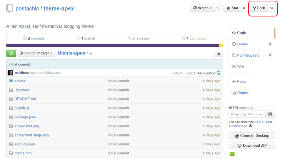Viewport: 283px width, 159px height.
Task: Open the theme.html file
Action: pos(23,153)
